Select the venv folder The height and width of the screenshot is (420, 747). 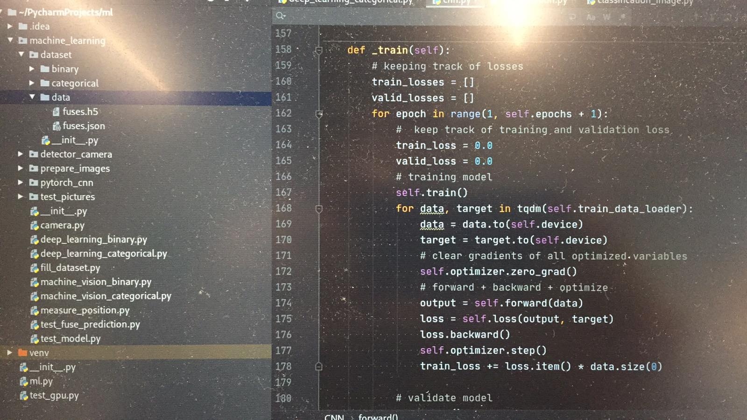click(39, 353)
